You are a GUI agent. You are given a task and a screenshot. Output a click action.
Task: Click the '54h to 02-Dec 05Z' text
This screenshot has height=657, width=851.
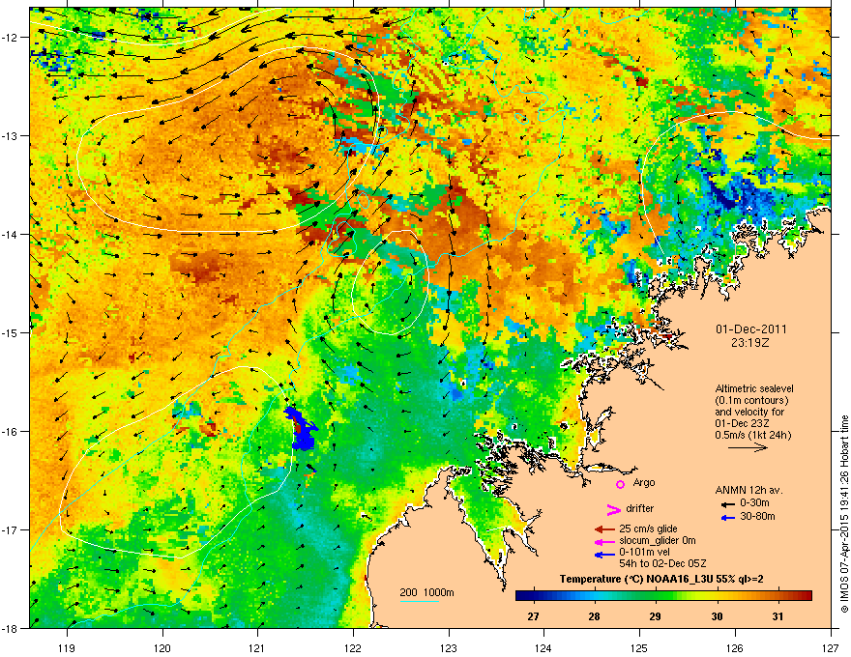662,563
